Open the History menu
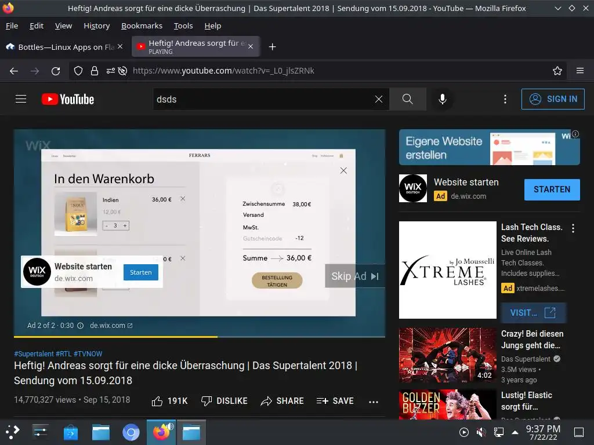Viewport: 594px width, 445px height. coord(97,25)
